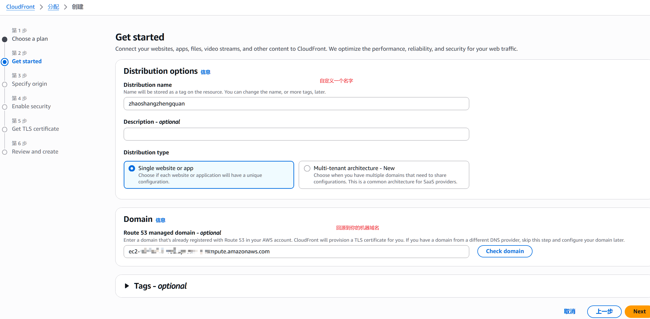
Task: Click the Check domain button
Action: [505, 251]
